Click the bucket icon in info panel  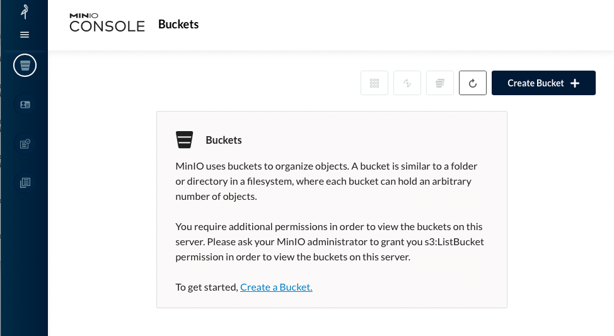(184, 140)
